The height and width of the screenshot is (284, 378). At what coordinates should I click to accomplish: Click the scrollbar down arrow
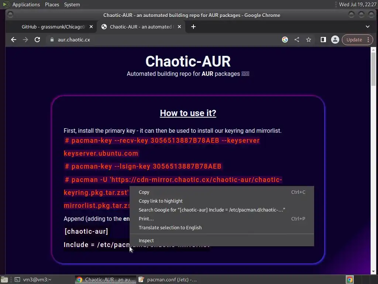374,272
